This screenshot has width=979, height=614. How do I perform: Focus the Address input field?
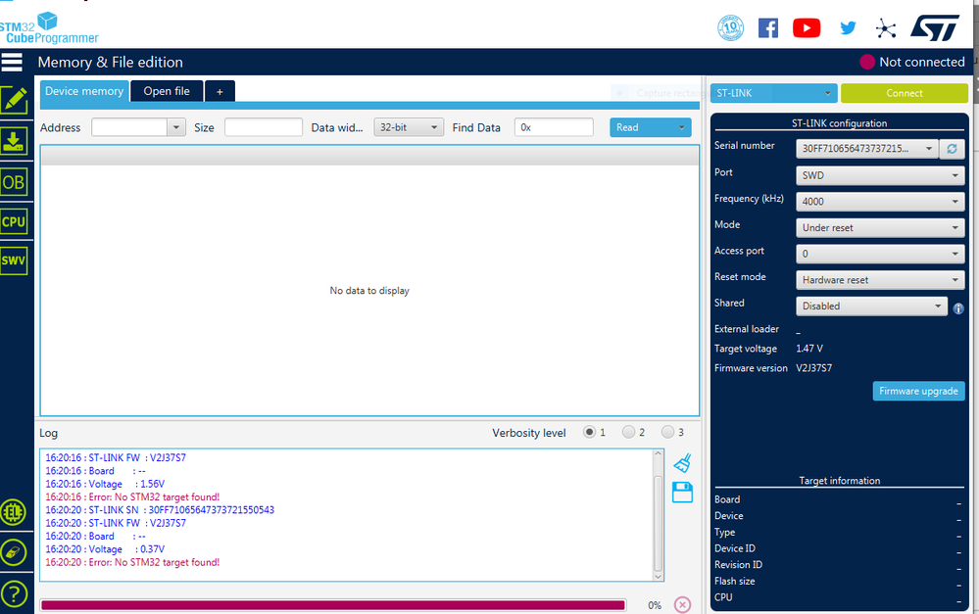click(x=129, y=127)
